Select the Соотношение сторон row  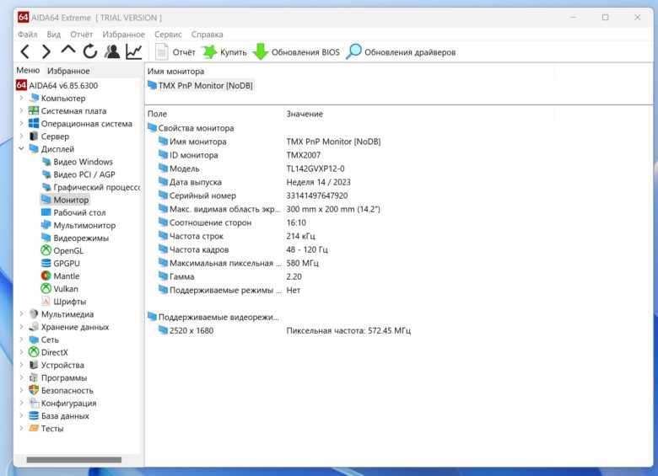(232, 222)
